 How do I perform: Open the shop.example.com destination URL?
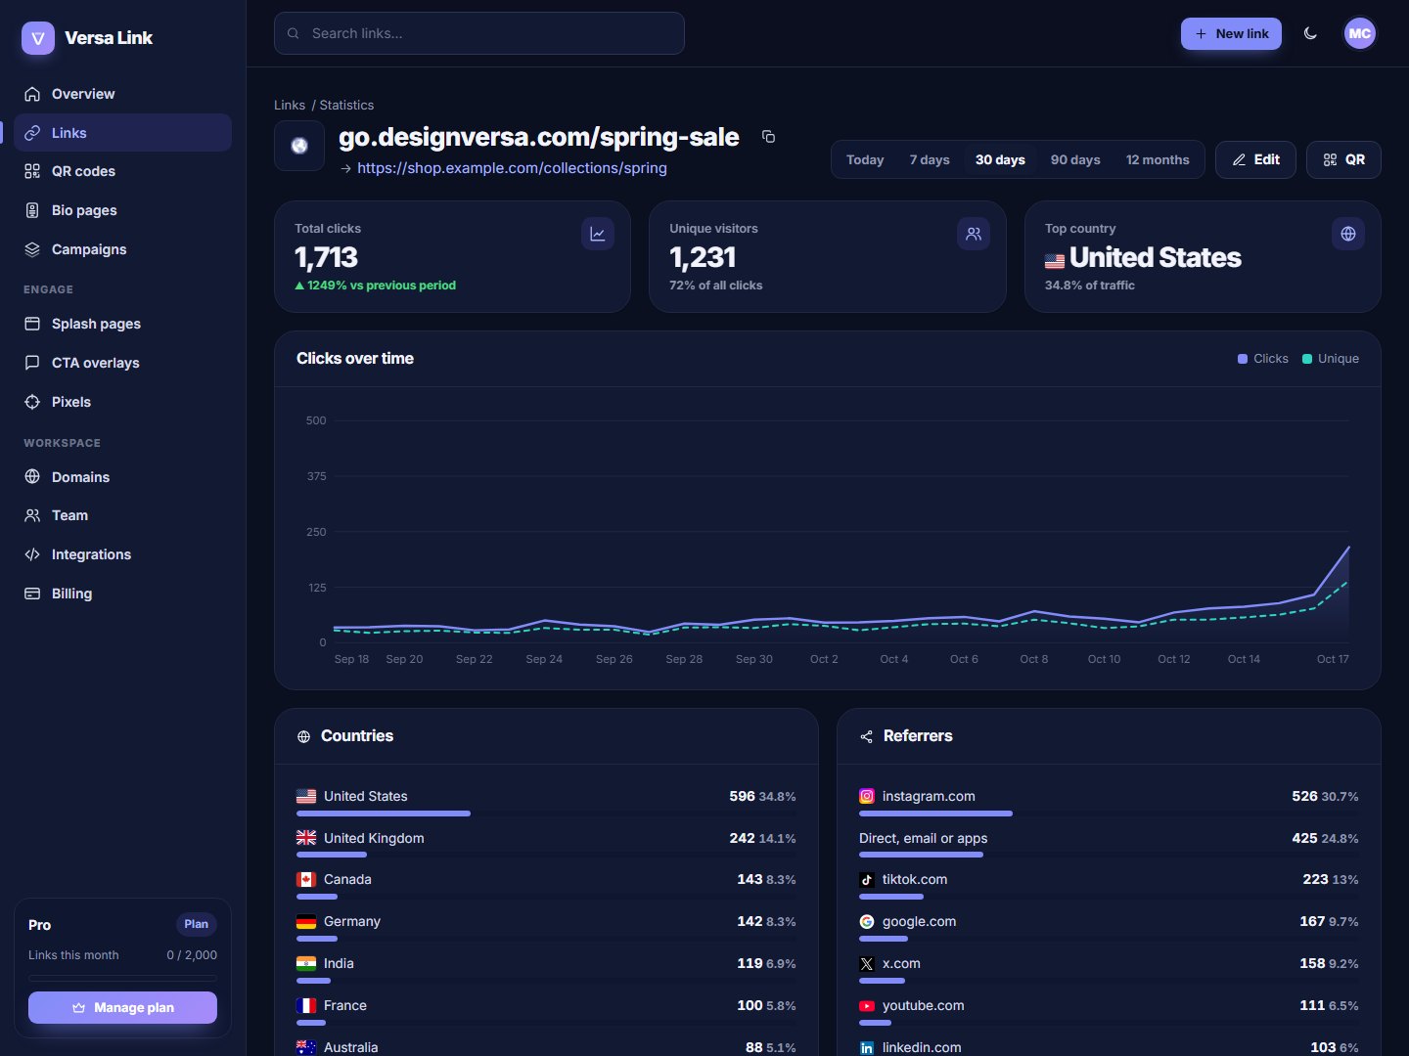pos(512,168)
